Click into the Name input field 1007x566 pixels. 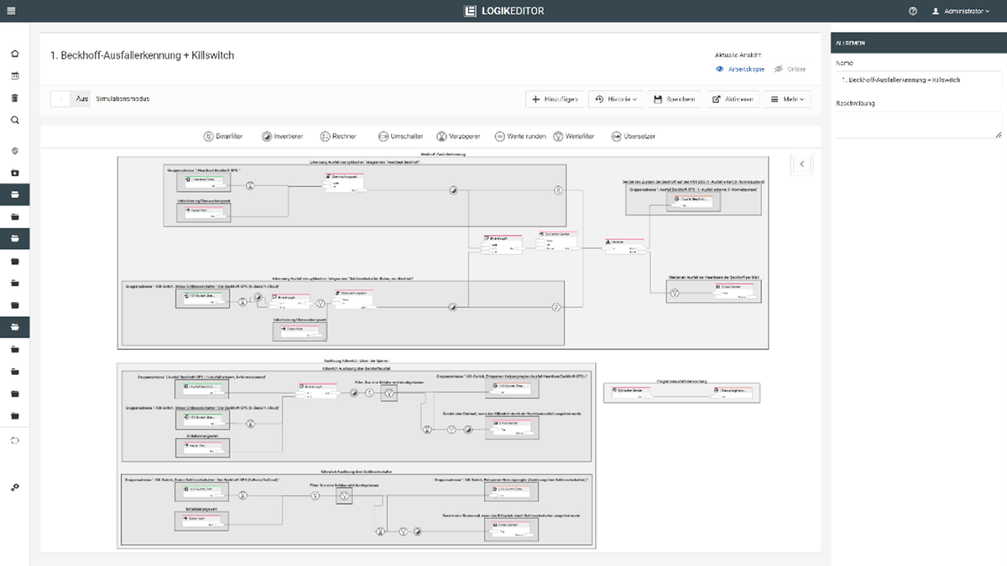click(919, 80)
